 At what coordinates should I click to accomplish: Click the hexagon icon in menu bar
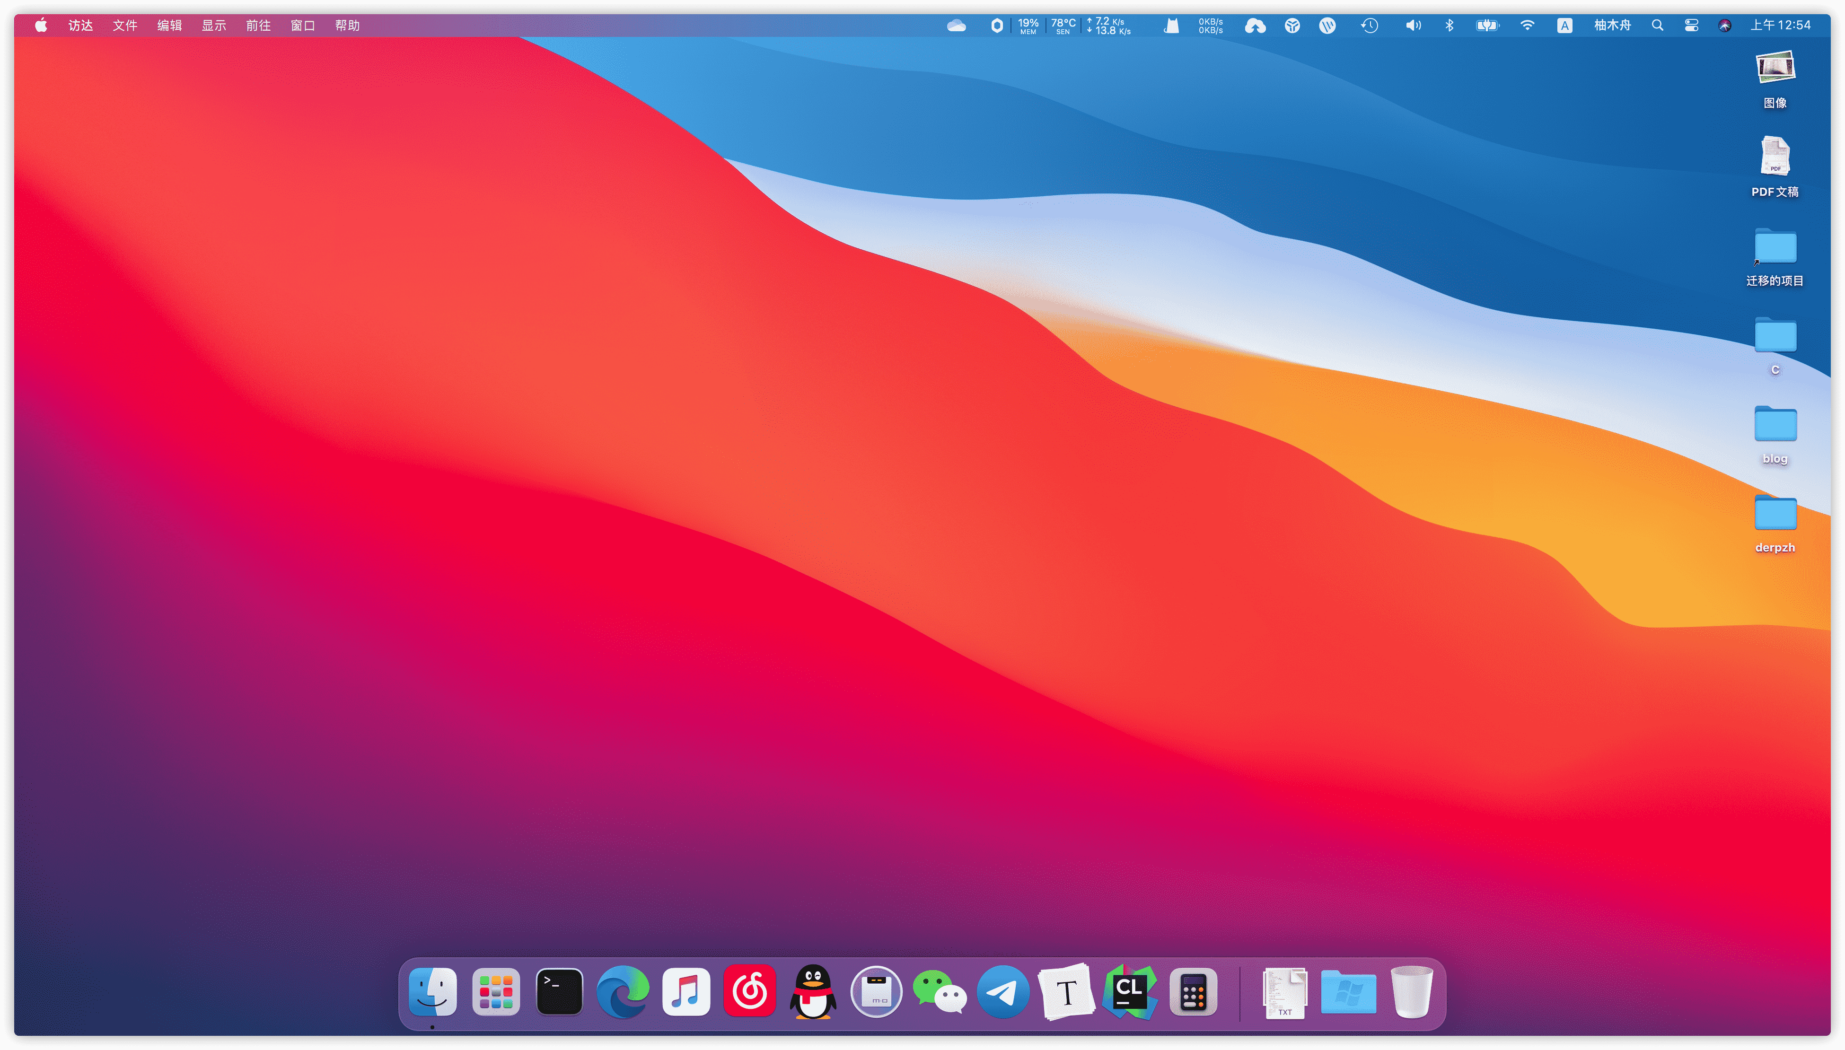997,25
